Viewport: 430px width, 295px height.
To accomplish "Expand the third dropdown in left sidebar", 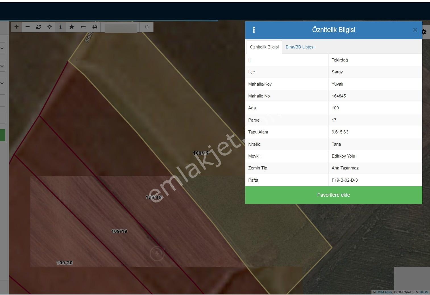I will pos(2,83).
